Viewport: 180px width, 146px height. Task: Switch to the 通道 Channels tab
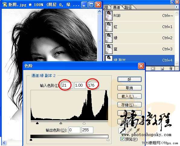click(116, 7)
